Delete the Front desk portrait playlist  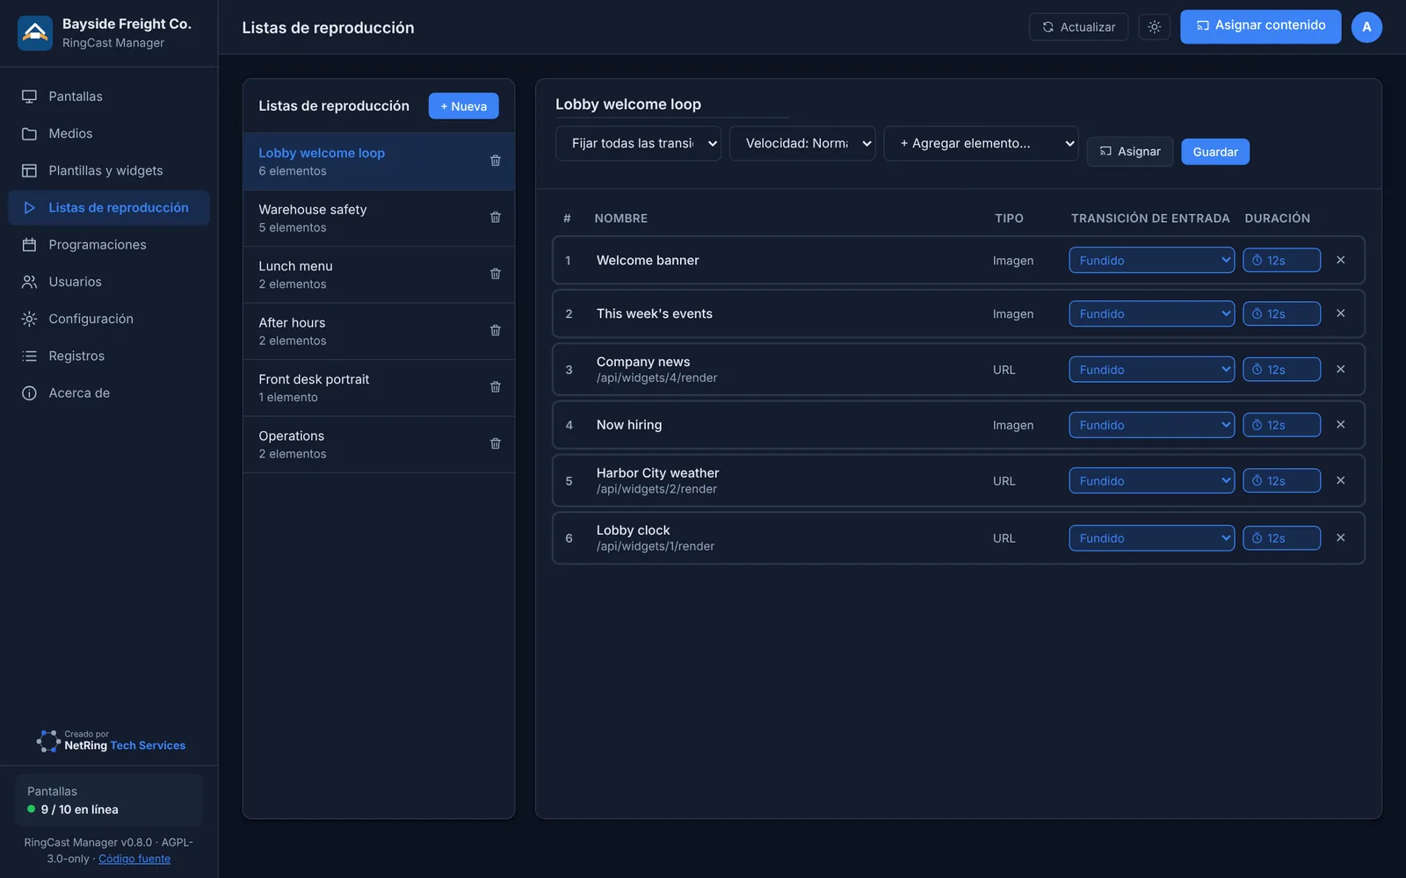coord(496,387)
